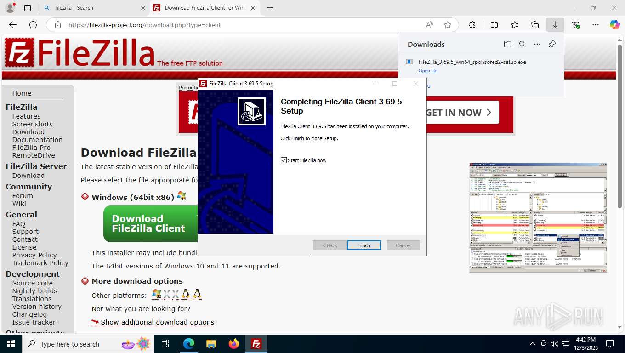Open downloads folder icon in Downloads panel
The height and width of the screenshot is (353, 625).
pos(507,44)
